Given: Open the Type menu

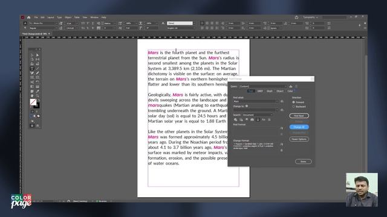Looking at the screenshot, I should tap(59, 17).
